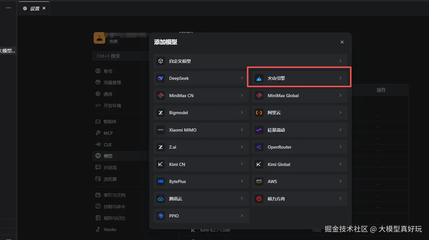The height and width of the screenshot is (240, 429).
Task: Click the OpenRouter logo icon
Action: click(259, 147)
